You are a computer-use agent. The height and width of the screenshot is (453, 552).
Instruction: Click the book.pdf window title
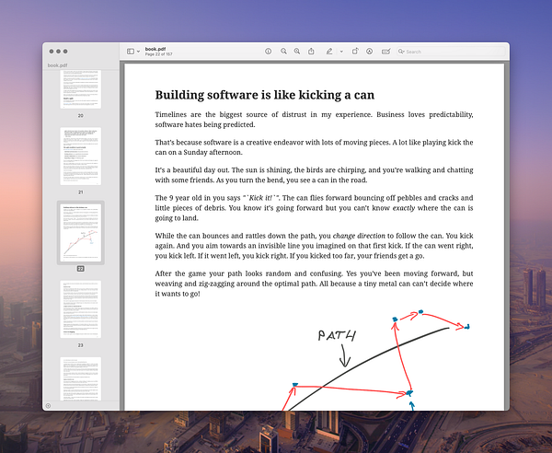point(155,49)
